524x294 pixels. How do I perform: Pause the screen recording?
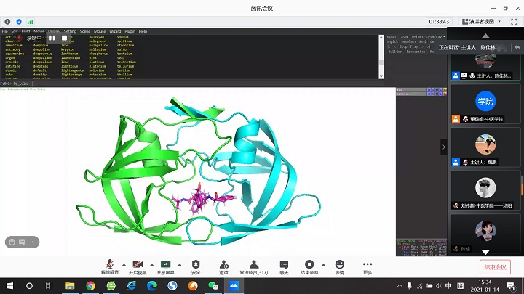point(52,38)
